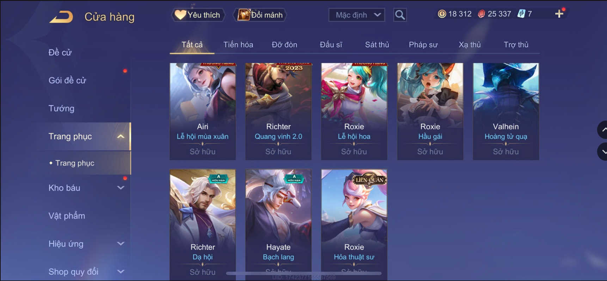Screen dimensions: 607x281
Task: Click the blue voucher ticket icon
Action: [x=521, y=14]
